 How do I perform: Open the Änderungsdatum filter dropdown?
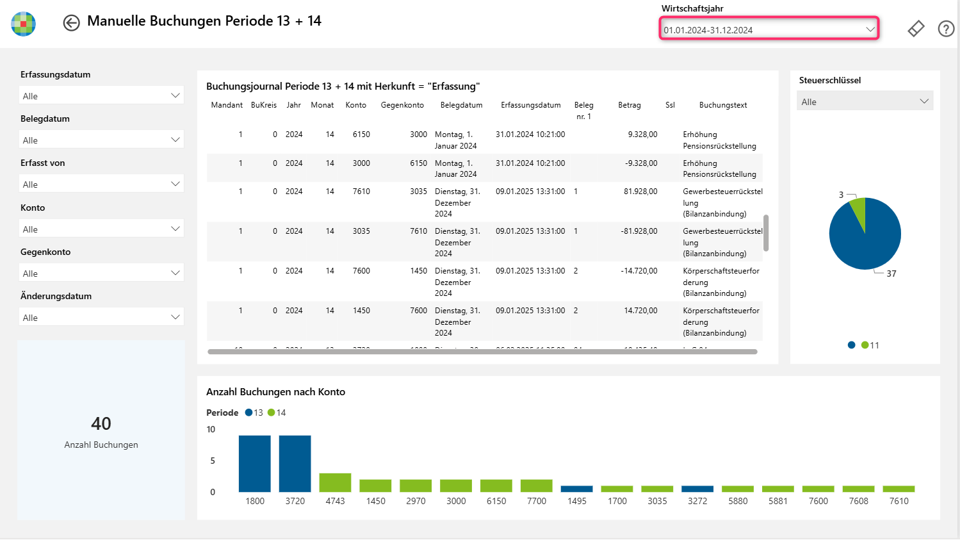tap(102, 317)
